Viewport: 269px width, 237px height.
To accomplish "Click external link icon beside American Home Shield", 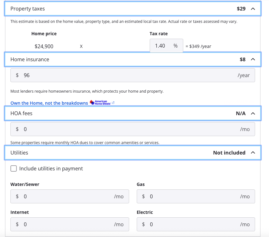I will pos(113,103).
